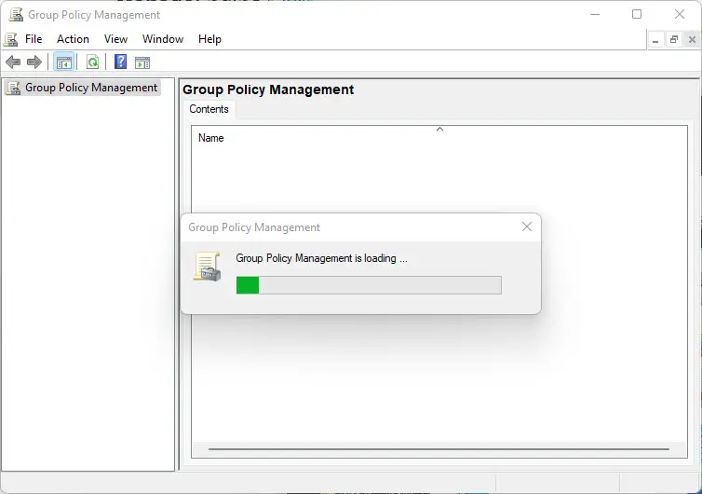Minimize the Group Policy Management main window
702x494 pixels.
595,14
